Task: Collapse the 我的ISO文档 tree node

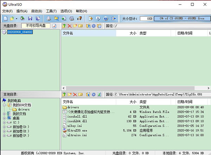Action: tap(4, 105)
